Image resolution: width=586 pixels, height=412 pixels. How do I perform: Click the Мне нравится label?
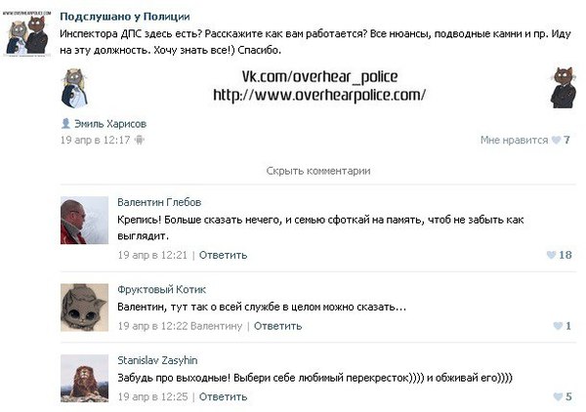click(x=514, y=140)
